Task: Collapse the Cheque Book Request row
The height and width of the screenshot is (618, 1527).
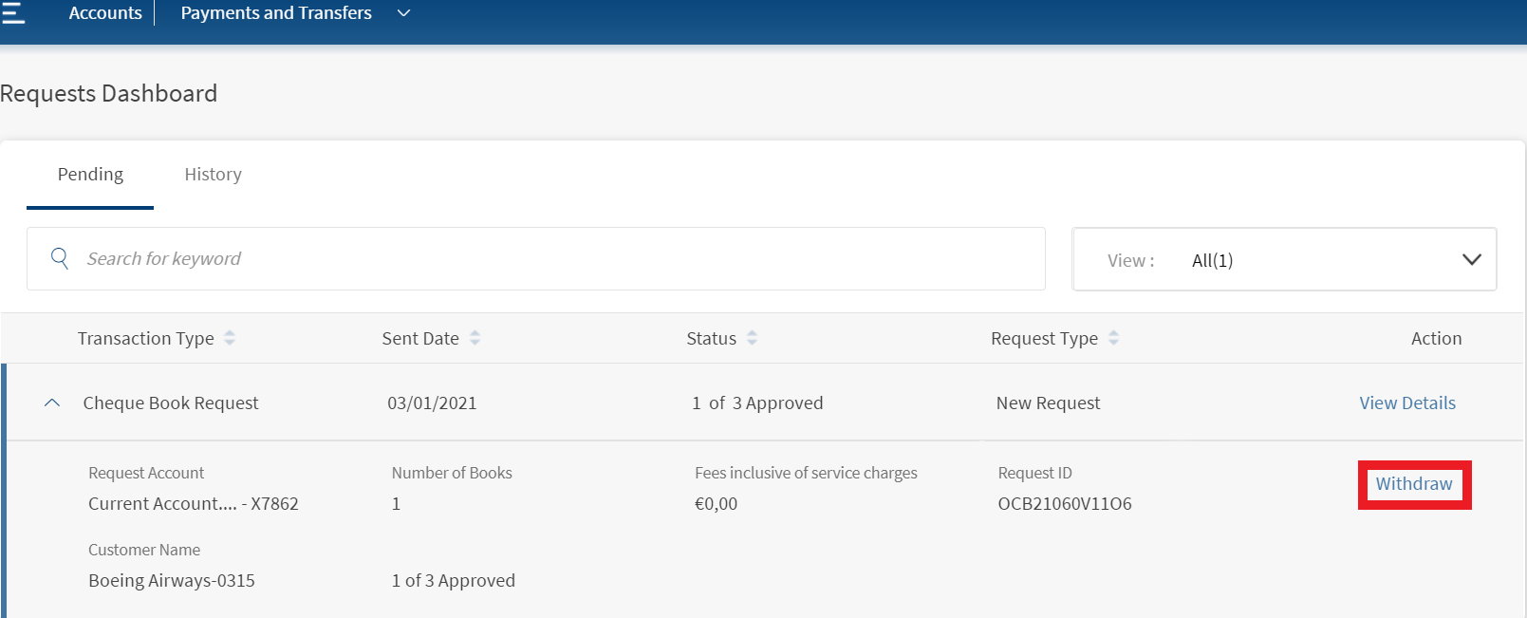Action: [x=52, y=403]
